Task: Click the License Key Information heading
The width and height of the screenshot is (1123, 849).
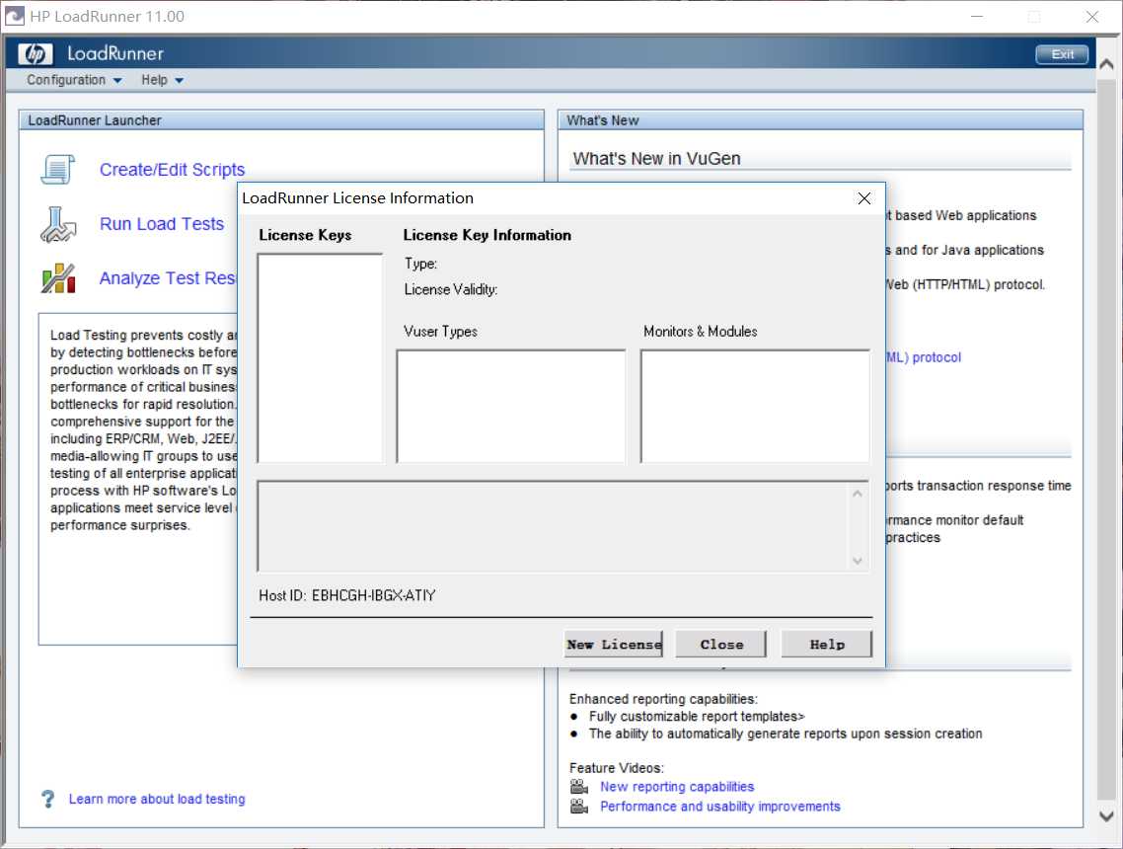Action: click(487, 235)
